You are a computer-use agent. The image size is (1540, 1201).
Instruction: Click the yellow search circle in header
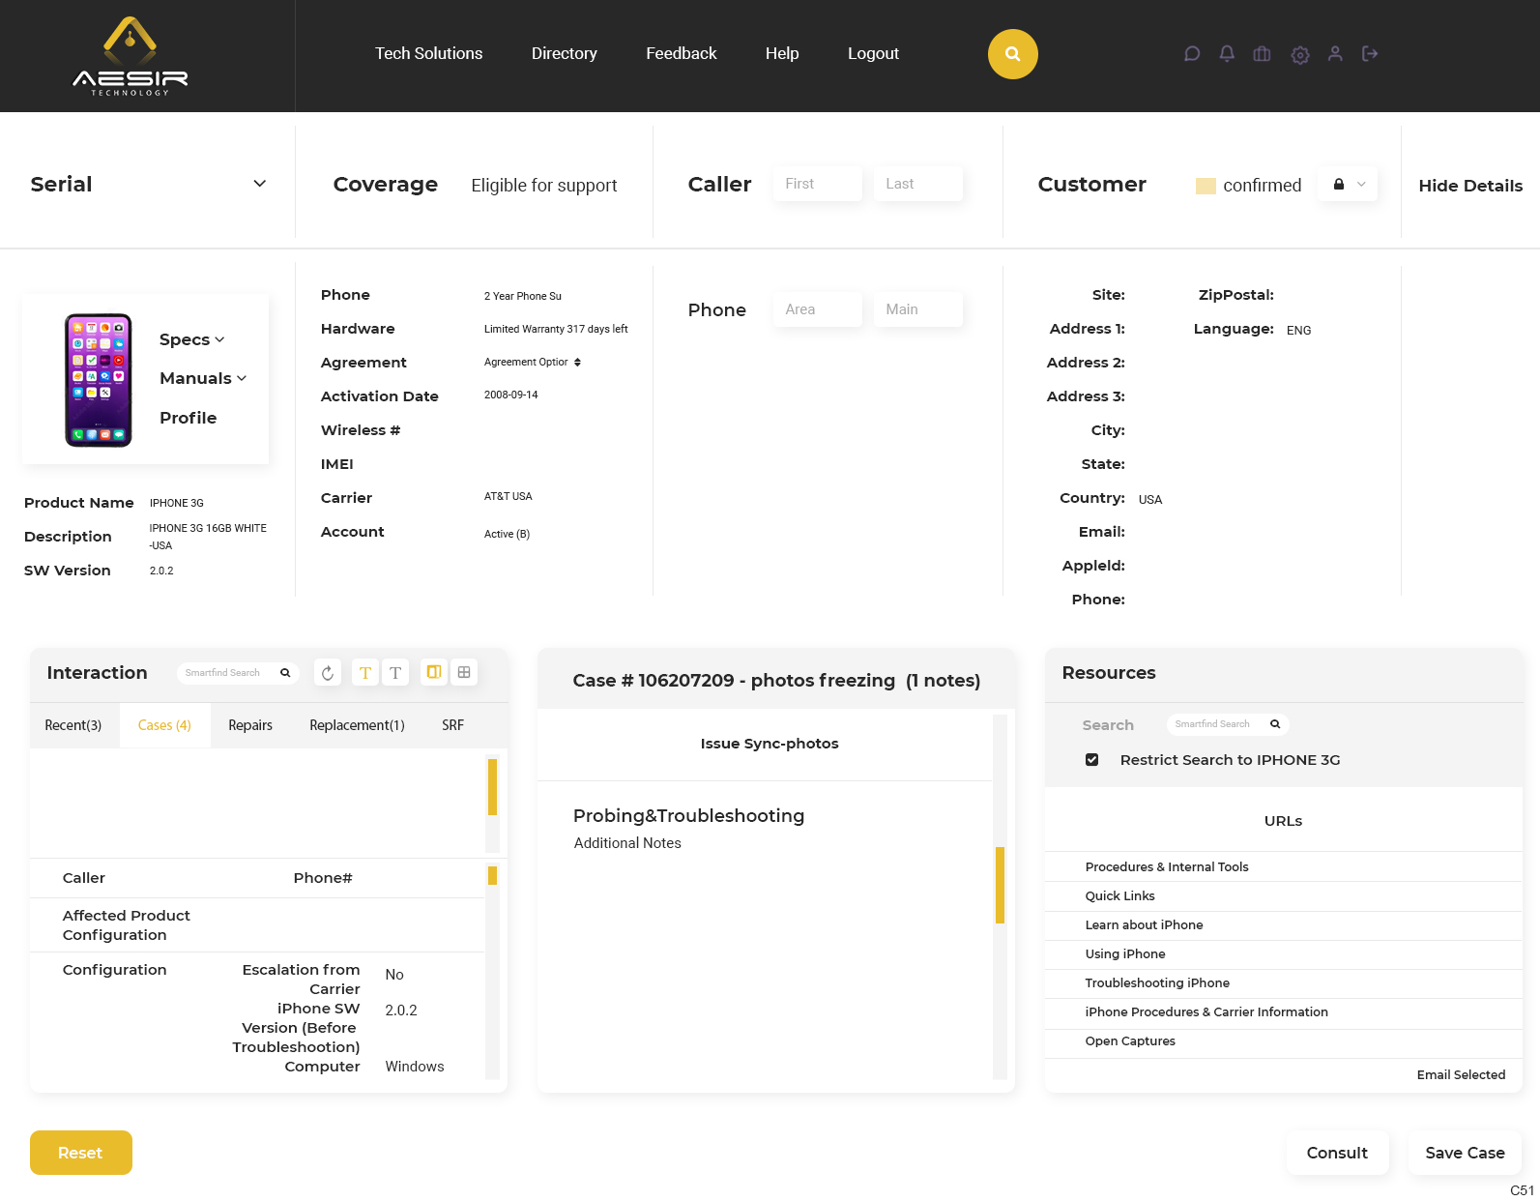pyautogui.click(x=1012, y=54)
